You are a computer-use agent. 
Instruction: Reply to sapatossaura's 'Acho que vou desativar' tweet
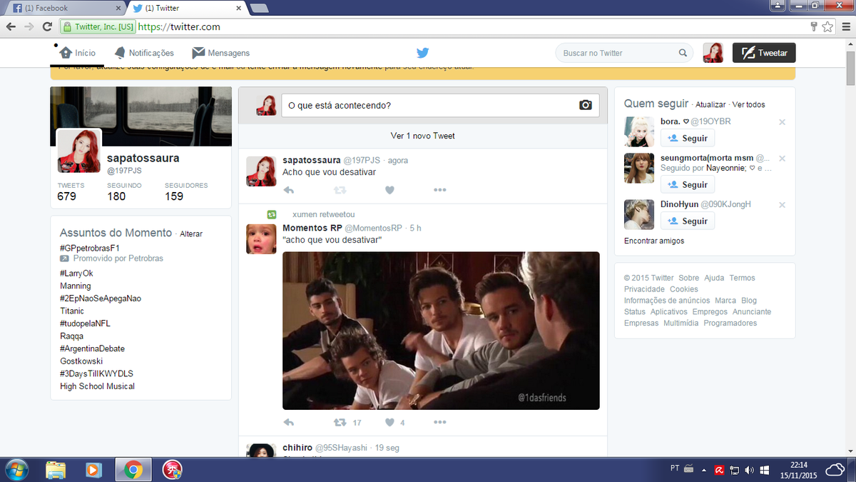289,190
